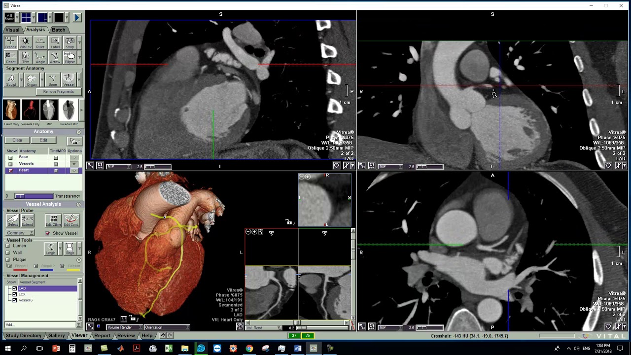Select the Trim tool
The height and width of the screenshot is (355, 631).
click(25, 57)
